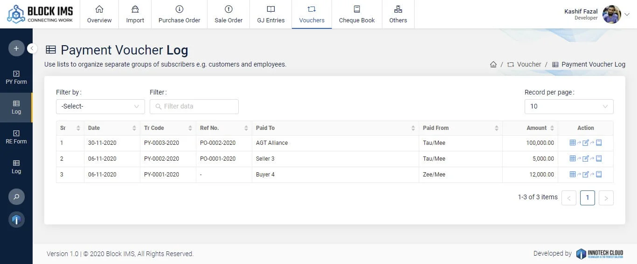Sort table by Date column

(134, 128)
